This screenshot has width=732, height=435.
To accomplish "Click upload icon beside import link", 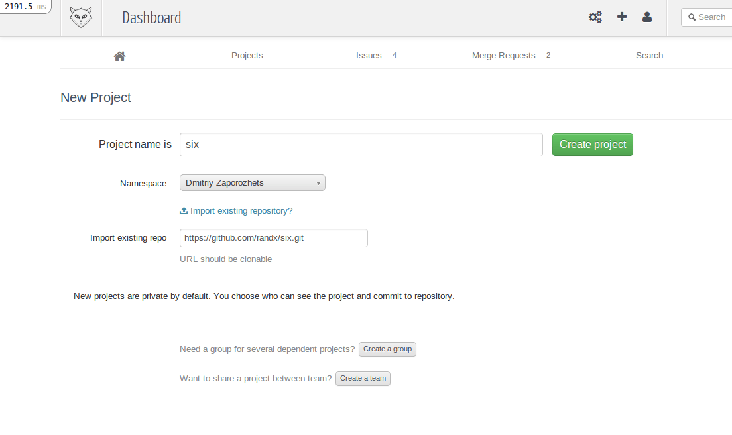I will [x=184, y=211].
